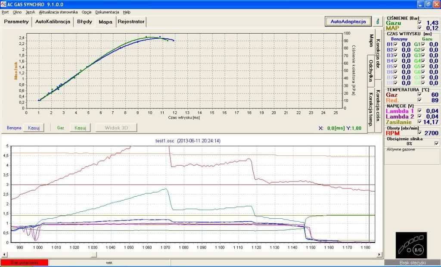441x267 pixels.
Task: Toggle the RPM display checkbox
Action: (419, 133)
